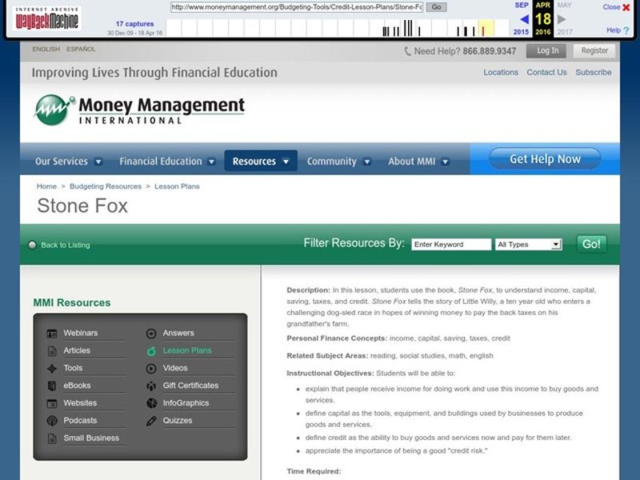Click the eBooks icon
This screenshot has height=480, width=640.
pyautogui.click(x=52, y=386)
